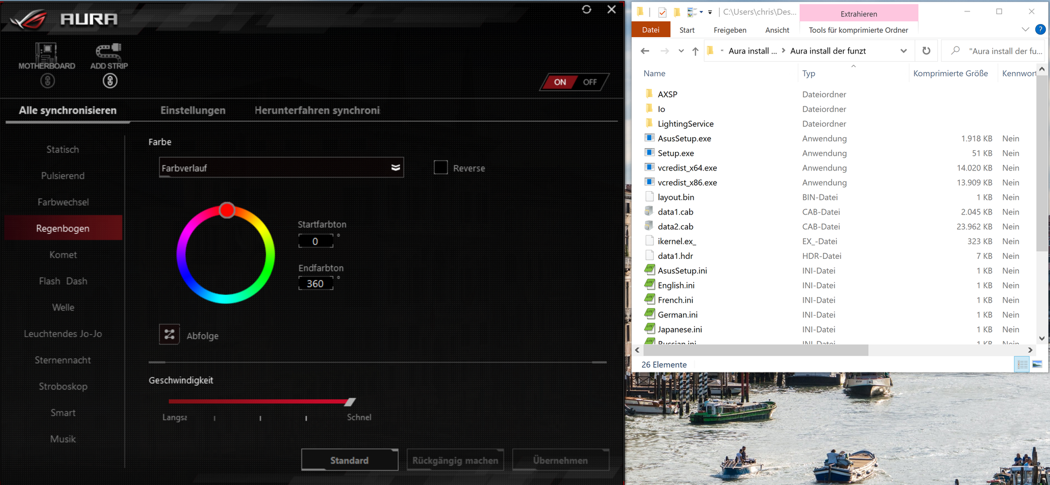This screenshot has height=485, width=1050.
Task: Enable the Reverse checkbox
Action: (441, 167)
